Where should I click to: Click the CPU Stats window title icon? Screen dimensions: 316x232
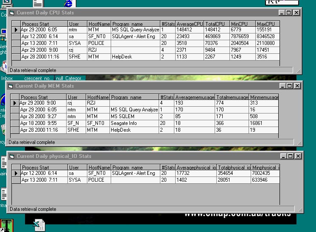click(x=12, y=13)
